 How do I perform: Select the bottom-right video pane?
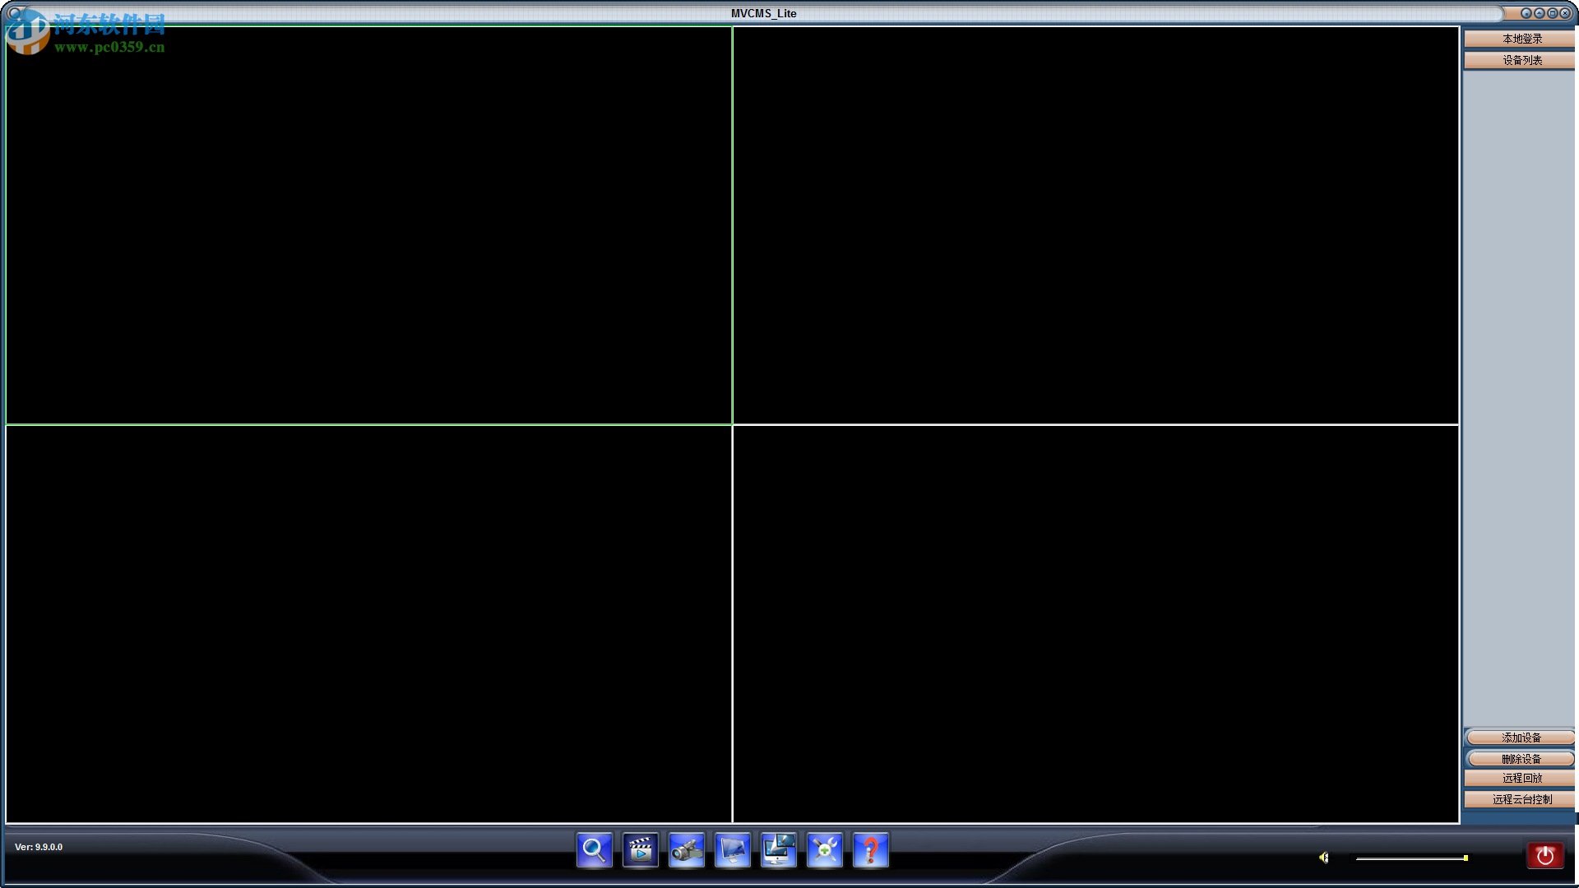click(1095, 623)
